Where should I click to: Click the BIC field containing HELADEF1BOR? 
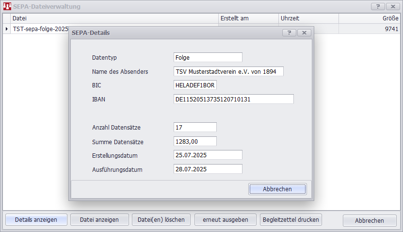click(195, 85)
